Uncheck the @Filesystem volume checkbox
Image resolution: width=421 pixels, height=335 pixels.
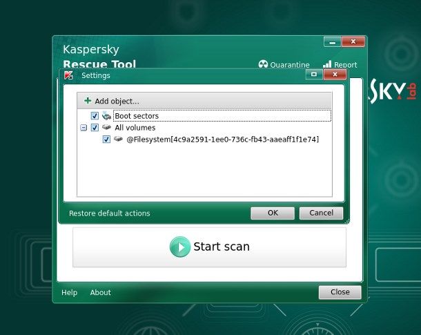point(106,139)
